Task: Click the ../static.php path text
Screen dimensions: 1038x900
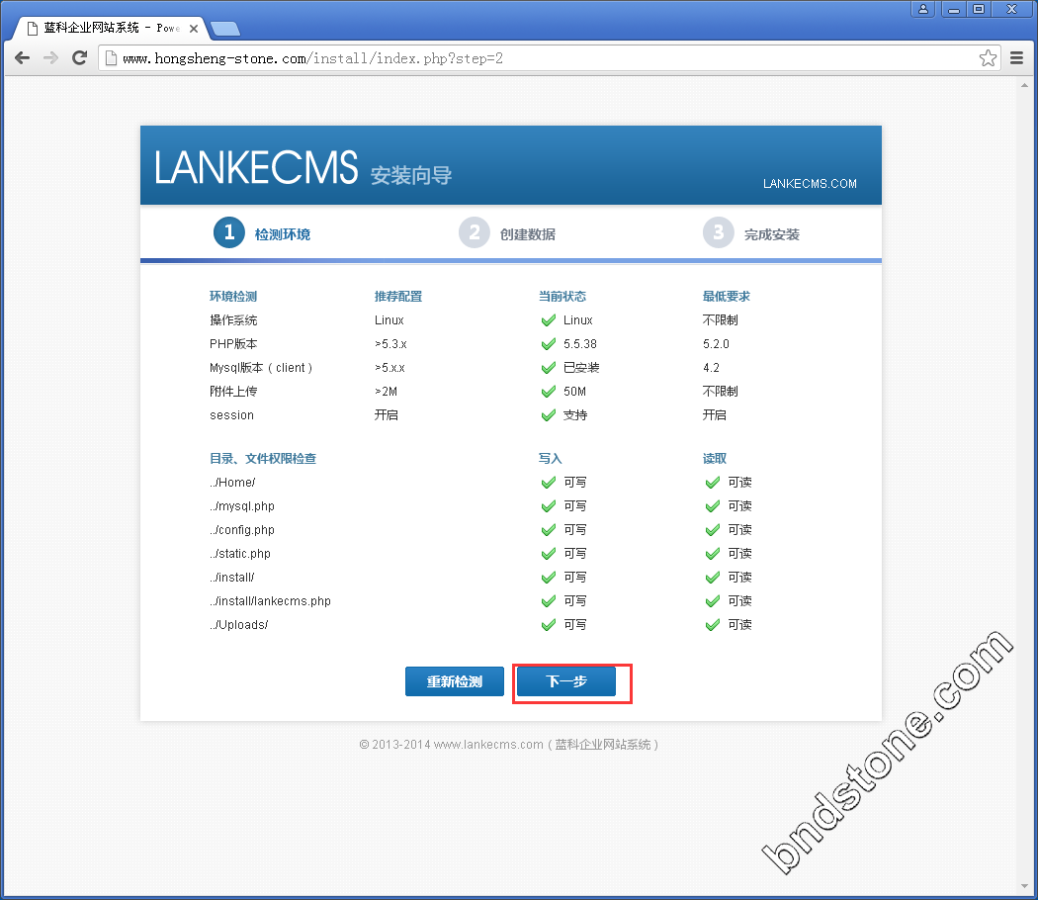Action: (239, 554)
